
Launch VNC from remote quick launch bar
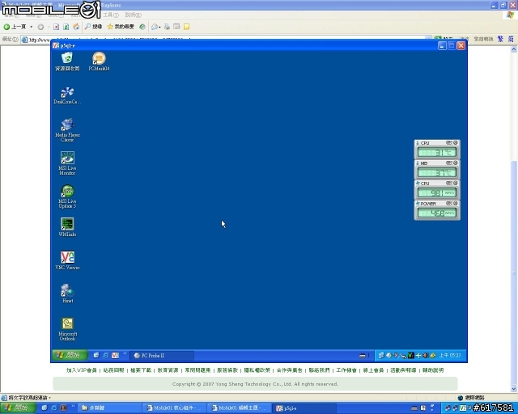115,355
